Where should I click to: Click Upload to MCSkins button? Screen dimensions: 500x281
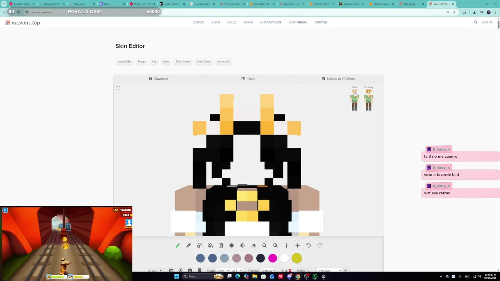tap(338, 79)
